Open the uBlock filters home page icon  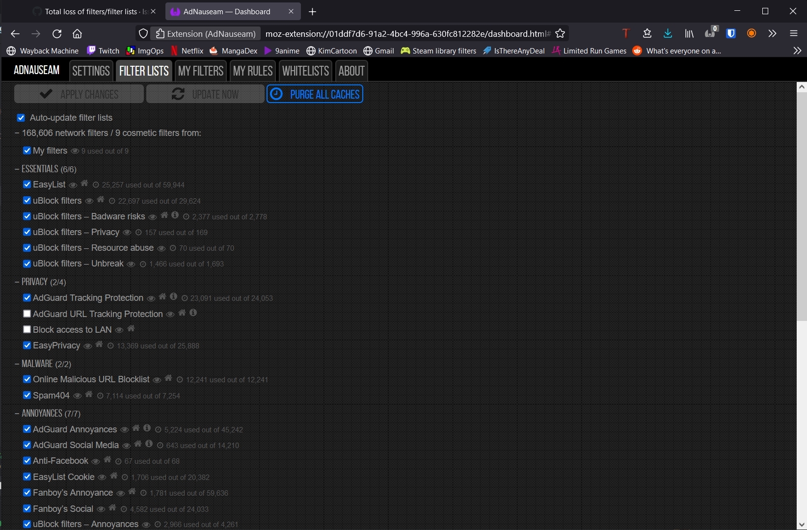pos(101,200)
